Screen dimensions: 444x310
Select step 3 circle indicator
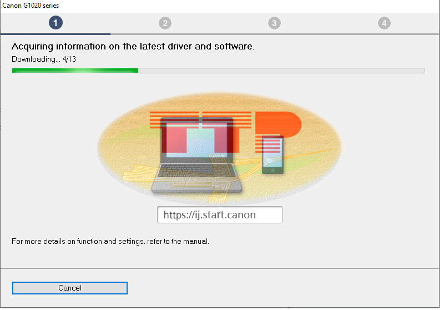pyautogui.click(x=274, y=23)
